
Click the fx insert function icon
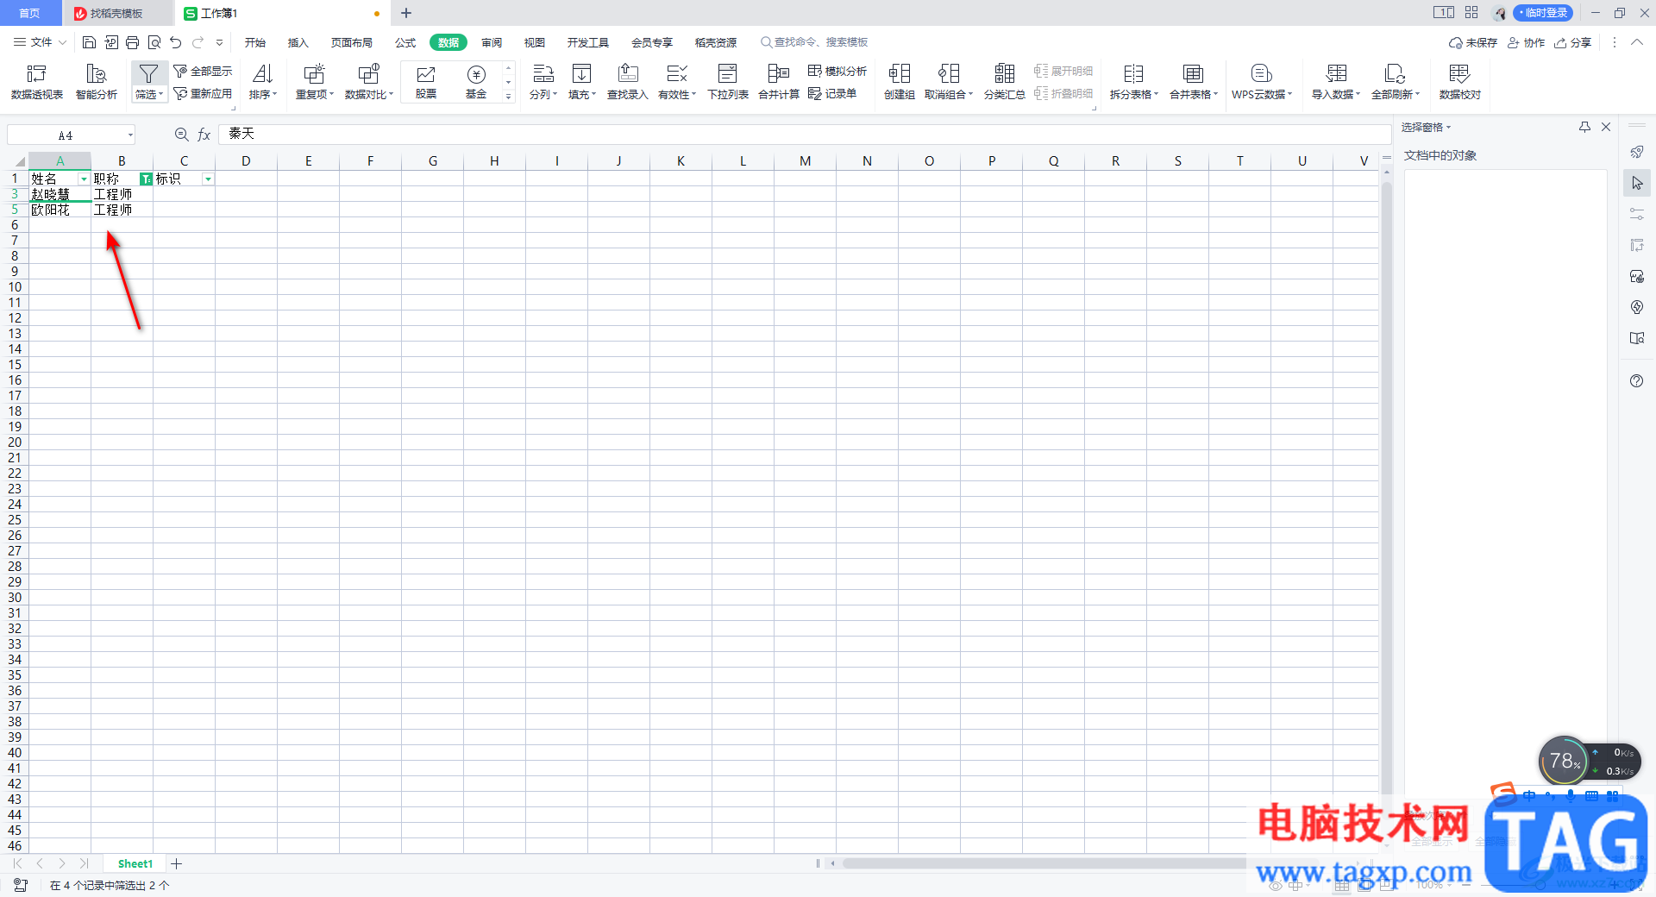[x=204, y=135]
